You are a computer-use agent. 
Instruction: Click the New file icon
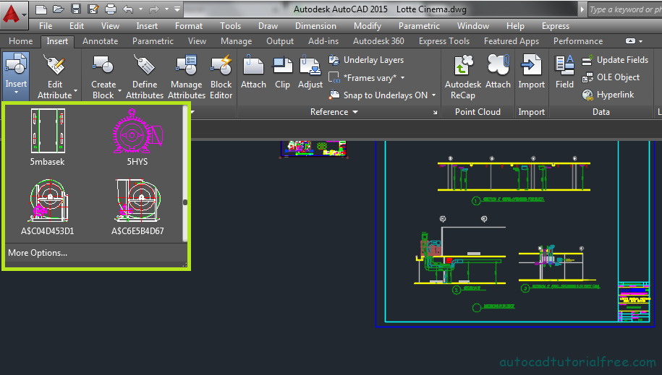click(41, 9)
